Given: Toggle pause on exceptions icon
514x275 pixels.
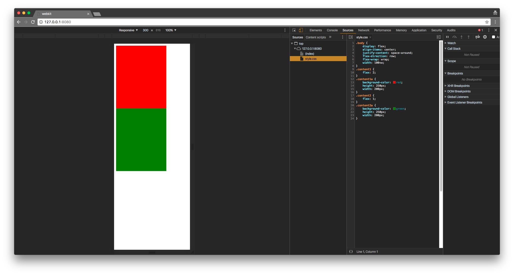Looking at the screenshot, I should [485, 37].
